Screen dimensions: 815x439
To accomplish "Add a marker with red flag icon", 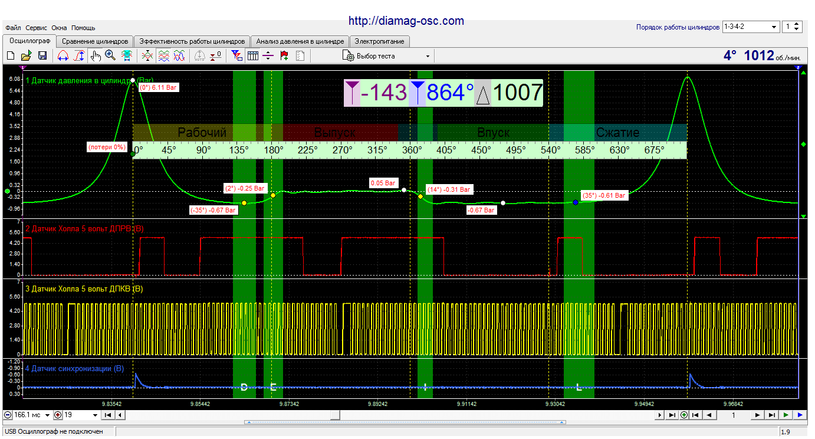I will (284, 56).
